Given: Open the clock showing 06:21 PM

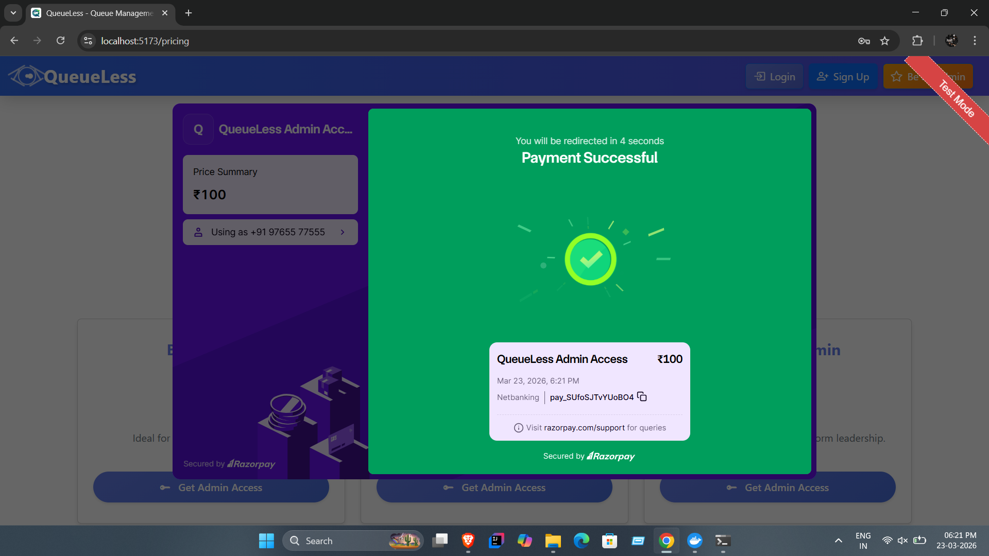Looking at the screenshot, I should [x=957, y=541].
